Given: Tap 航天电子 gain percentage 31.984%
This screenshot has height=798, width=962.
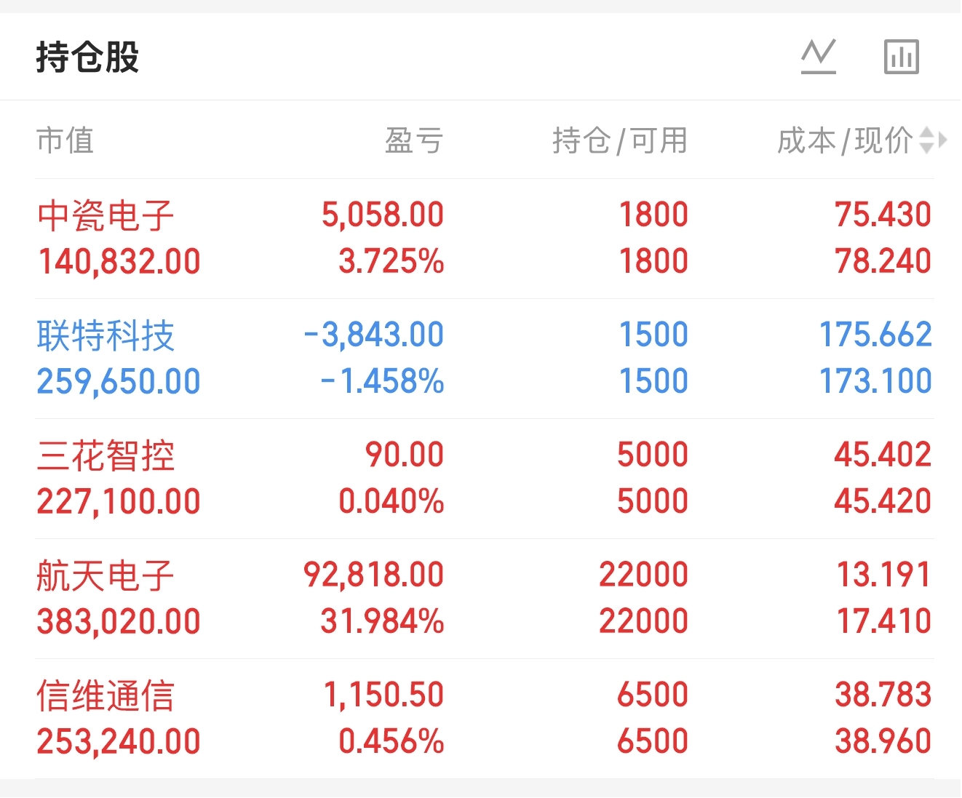Looking at the screenshot, I should click(x=382, y=621).
